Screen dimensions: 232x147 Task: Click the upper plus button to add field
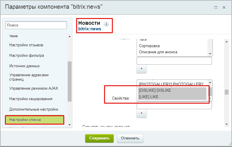(142, 69)
